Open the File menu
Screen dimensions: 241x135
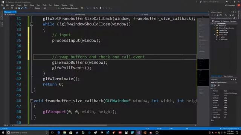click(x=2, y=5)
